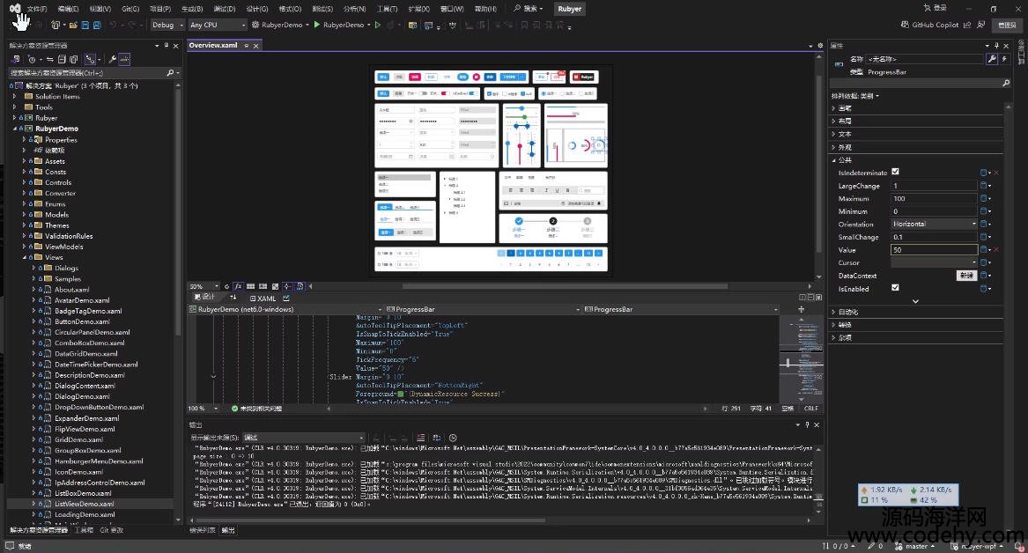The width and height of the screenshot is (1028, 553).
Task: Click Solution Explorer wrench properties icon
Action: [112, 59]
